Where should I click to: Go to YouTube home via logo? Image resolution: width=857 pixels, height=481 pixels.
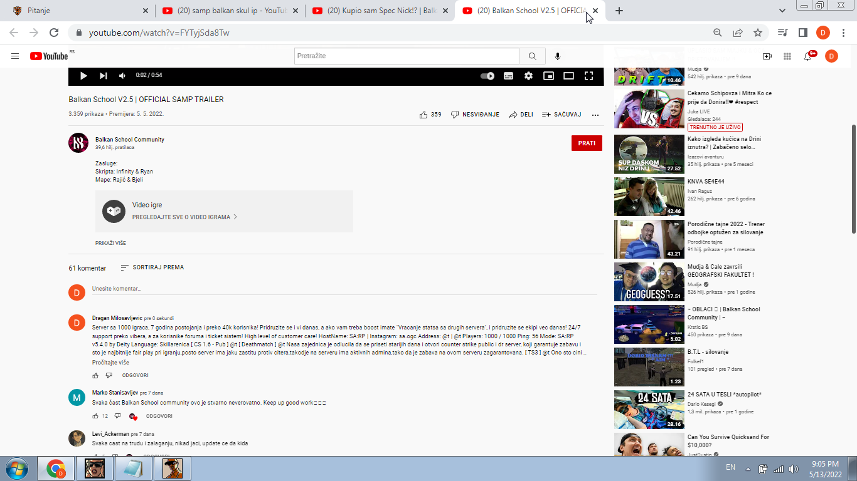(x=49, y=56)
